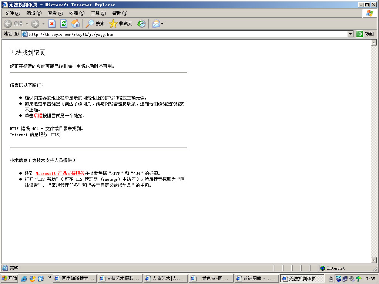Click the scrollbar up arrow
The width and height of the screenshot is (379, 284).
point(374,43)
